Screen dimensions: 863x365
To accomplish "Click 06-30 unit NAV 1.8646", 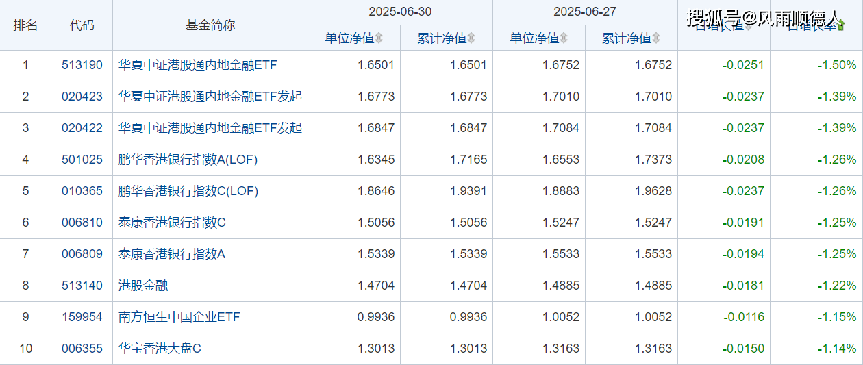I will pyautogui.click(x=376, y=192).
